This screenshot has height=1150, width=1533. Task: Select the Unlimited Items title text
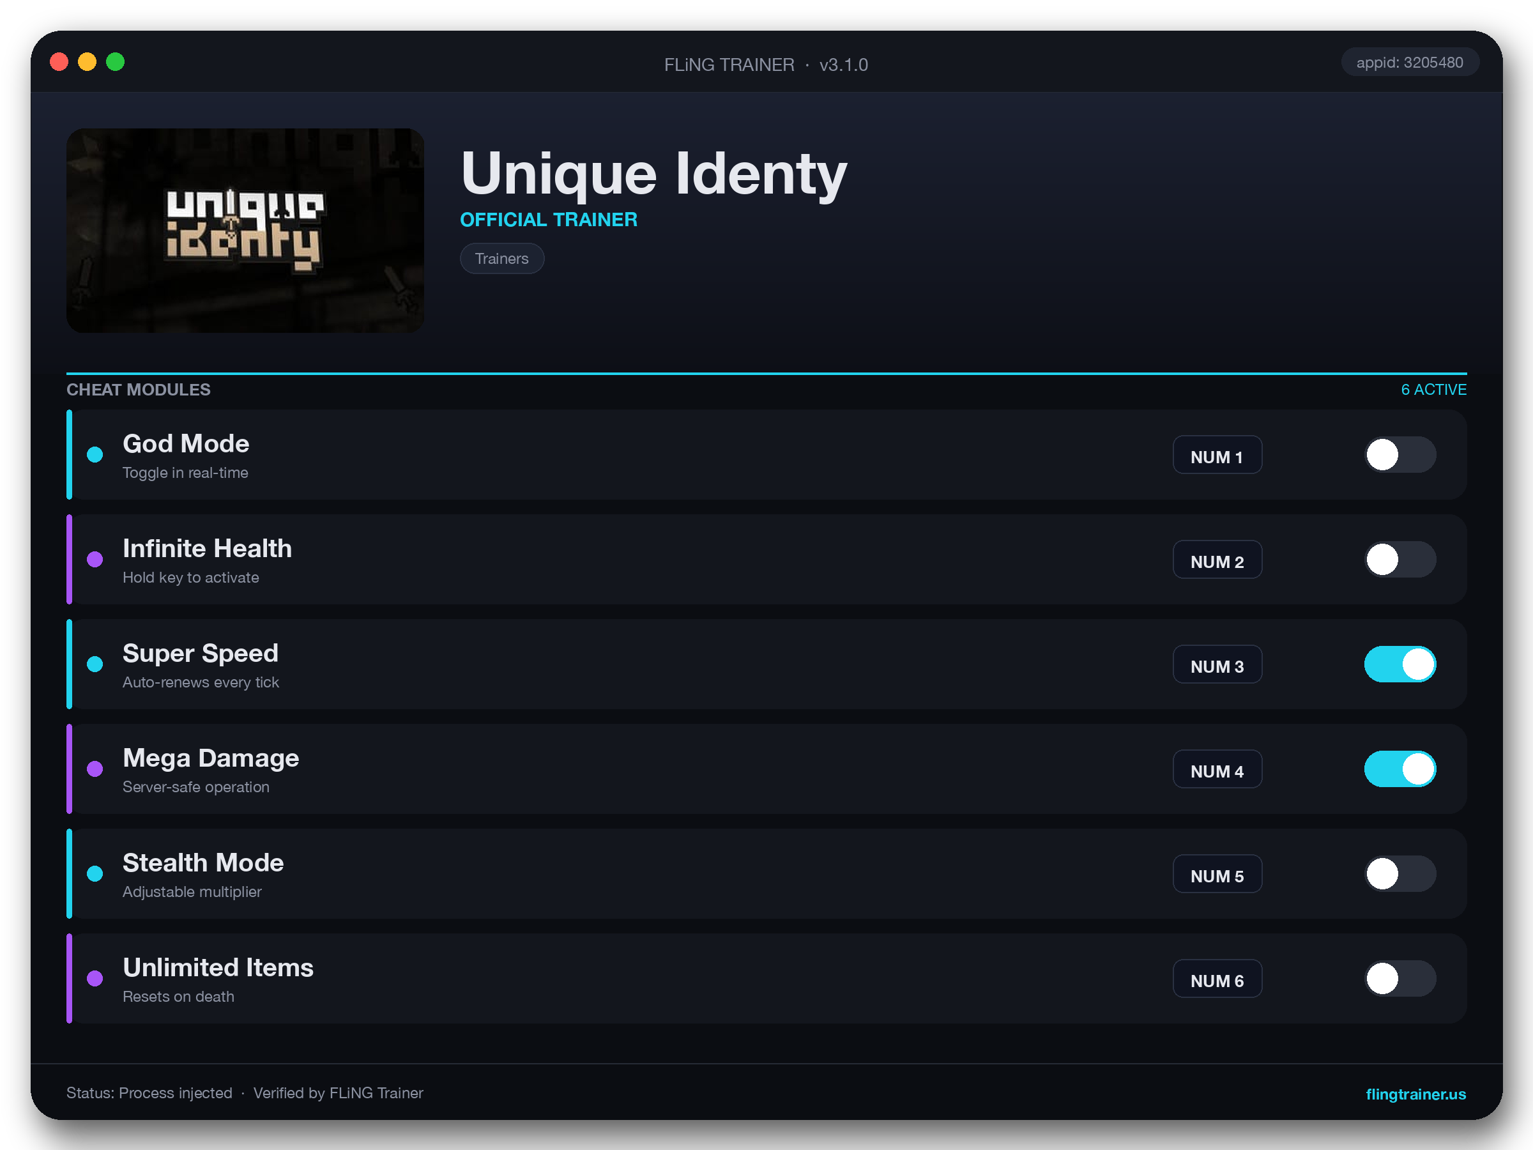[218, 967]
